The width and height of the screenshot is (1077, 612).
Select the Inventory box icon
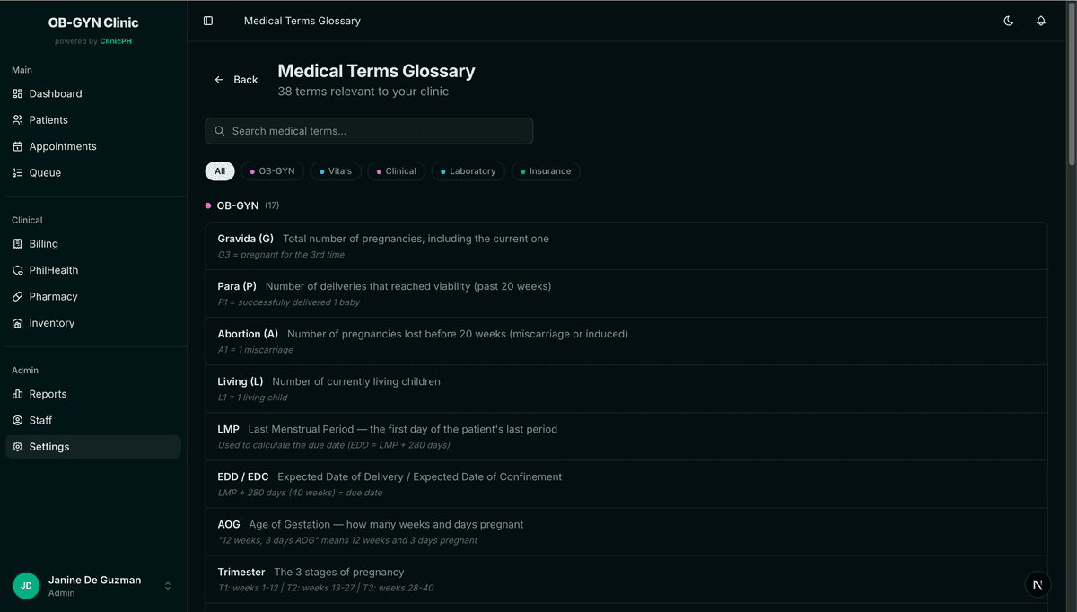coord(18,322)
